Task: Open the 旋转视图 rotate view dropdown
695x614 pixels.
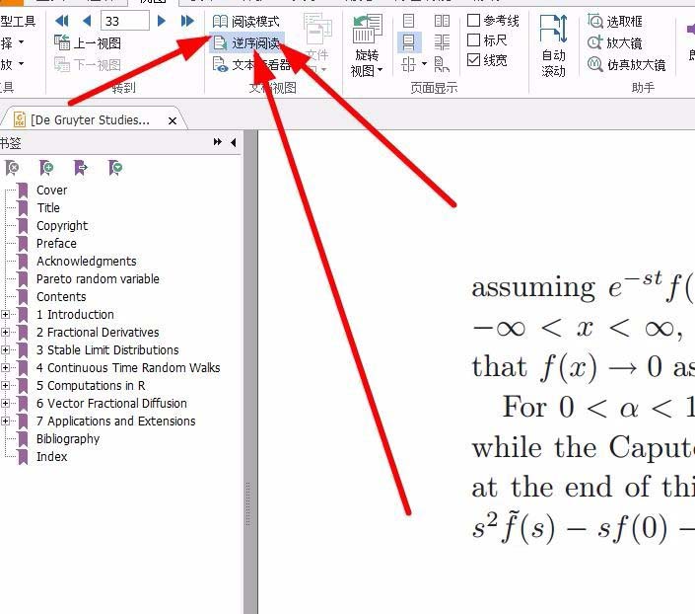Action: pos(368,63)
